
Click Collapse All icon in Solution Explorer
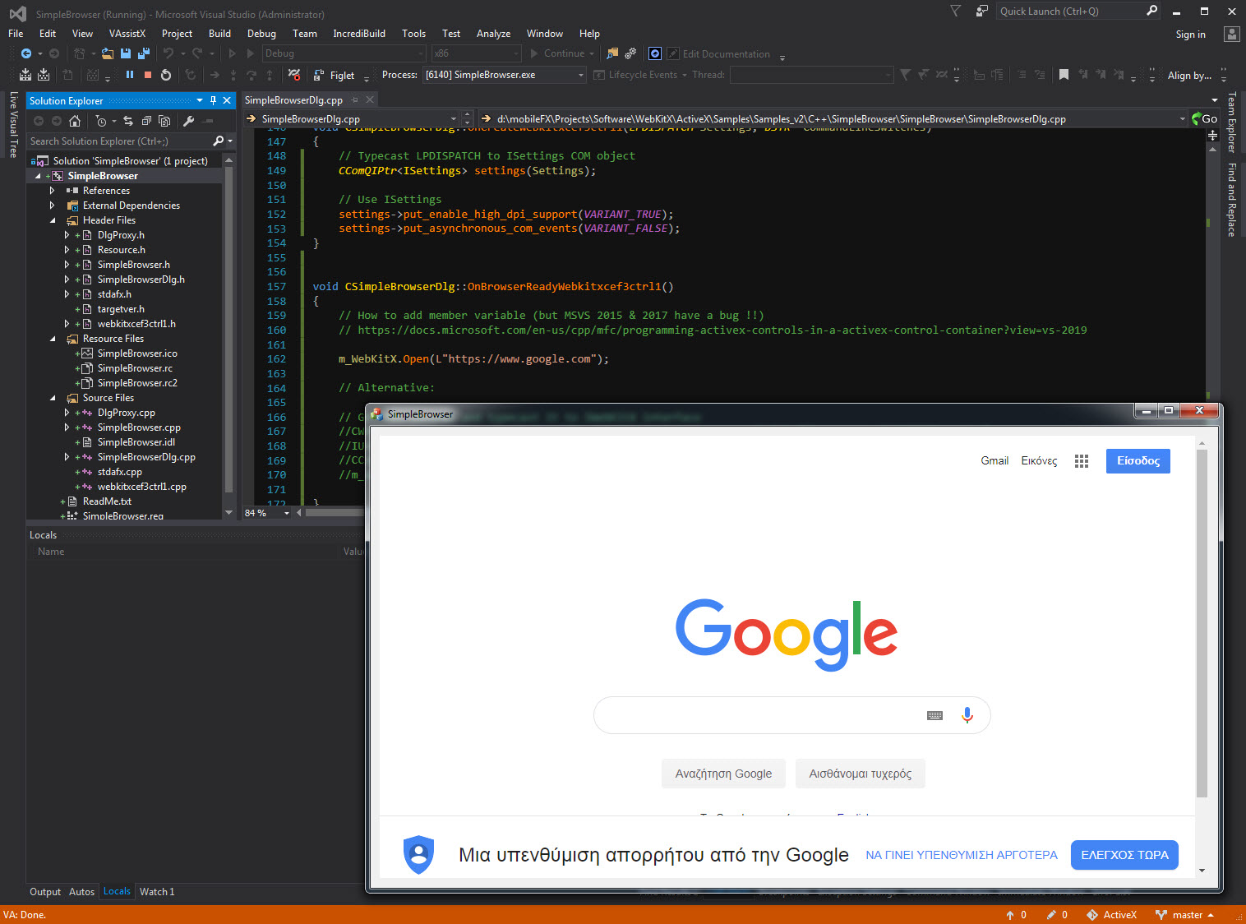click(x=146, y=121)
